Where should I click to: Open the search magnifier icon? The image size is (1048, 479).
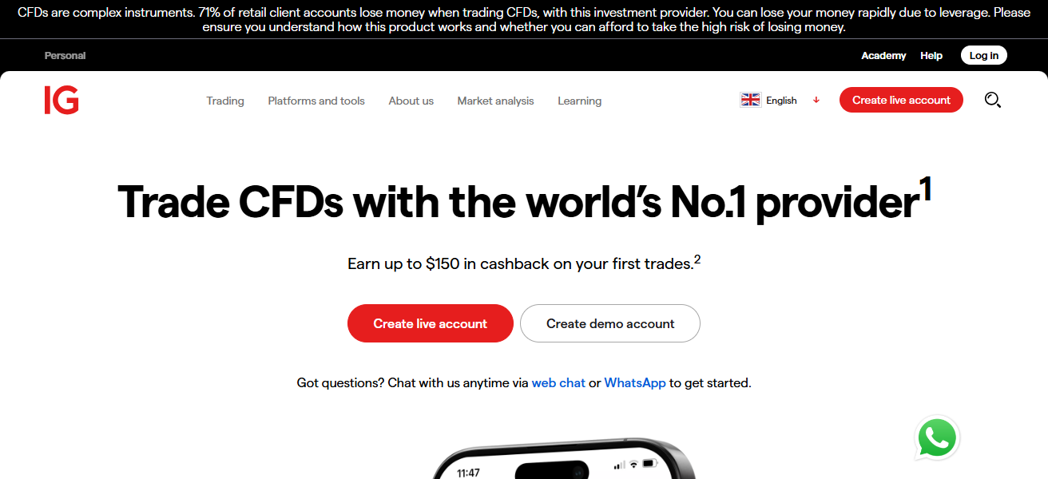pos(992,100)
